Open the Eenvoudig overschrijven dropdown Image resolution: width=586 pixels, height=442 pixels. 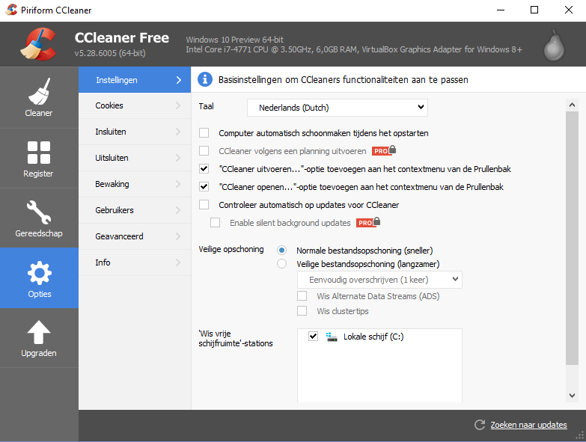tap(379, 280)
